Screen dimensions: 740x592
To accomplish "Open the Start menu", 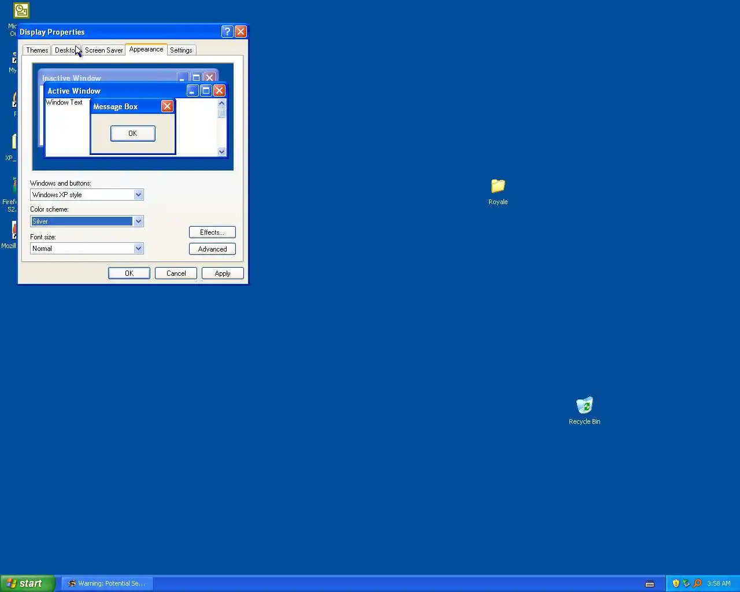I will tap(27, 583).
